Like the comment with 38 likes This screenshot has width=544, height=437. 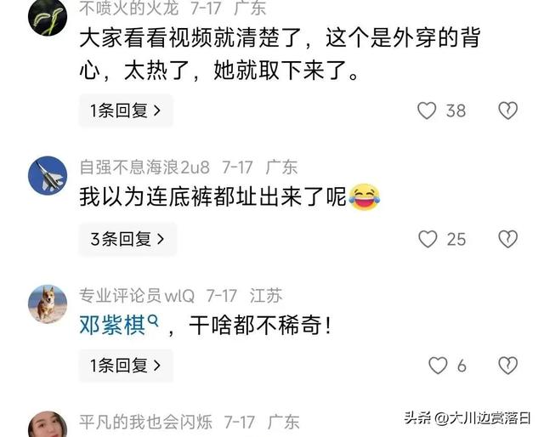pyautogui.click(x=427, y=111)
